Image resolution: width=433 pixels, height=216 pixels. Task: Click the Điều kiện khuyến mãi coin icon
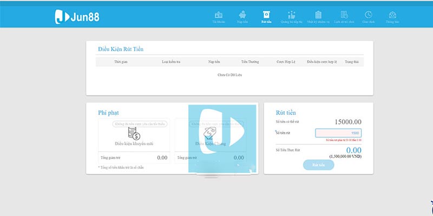tap(134, 133)
